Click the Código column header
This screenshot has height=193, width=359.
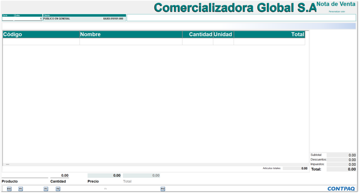coord(41,34)
